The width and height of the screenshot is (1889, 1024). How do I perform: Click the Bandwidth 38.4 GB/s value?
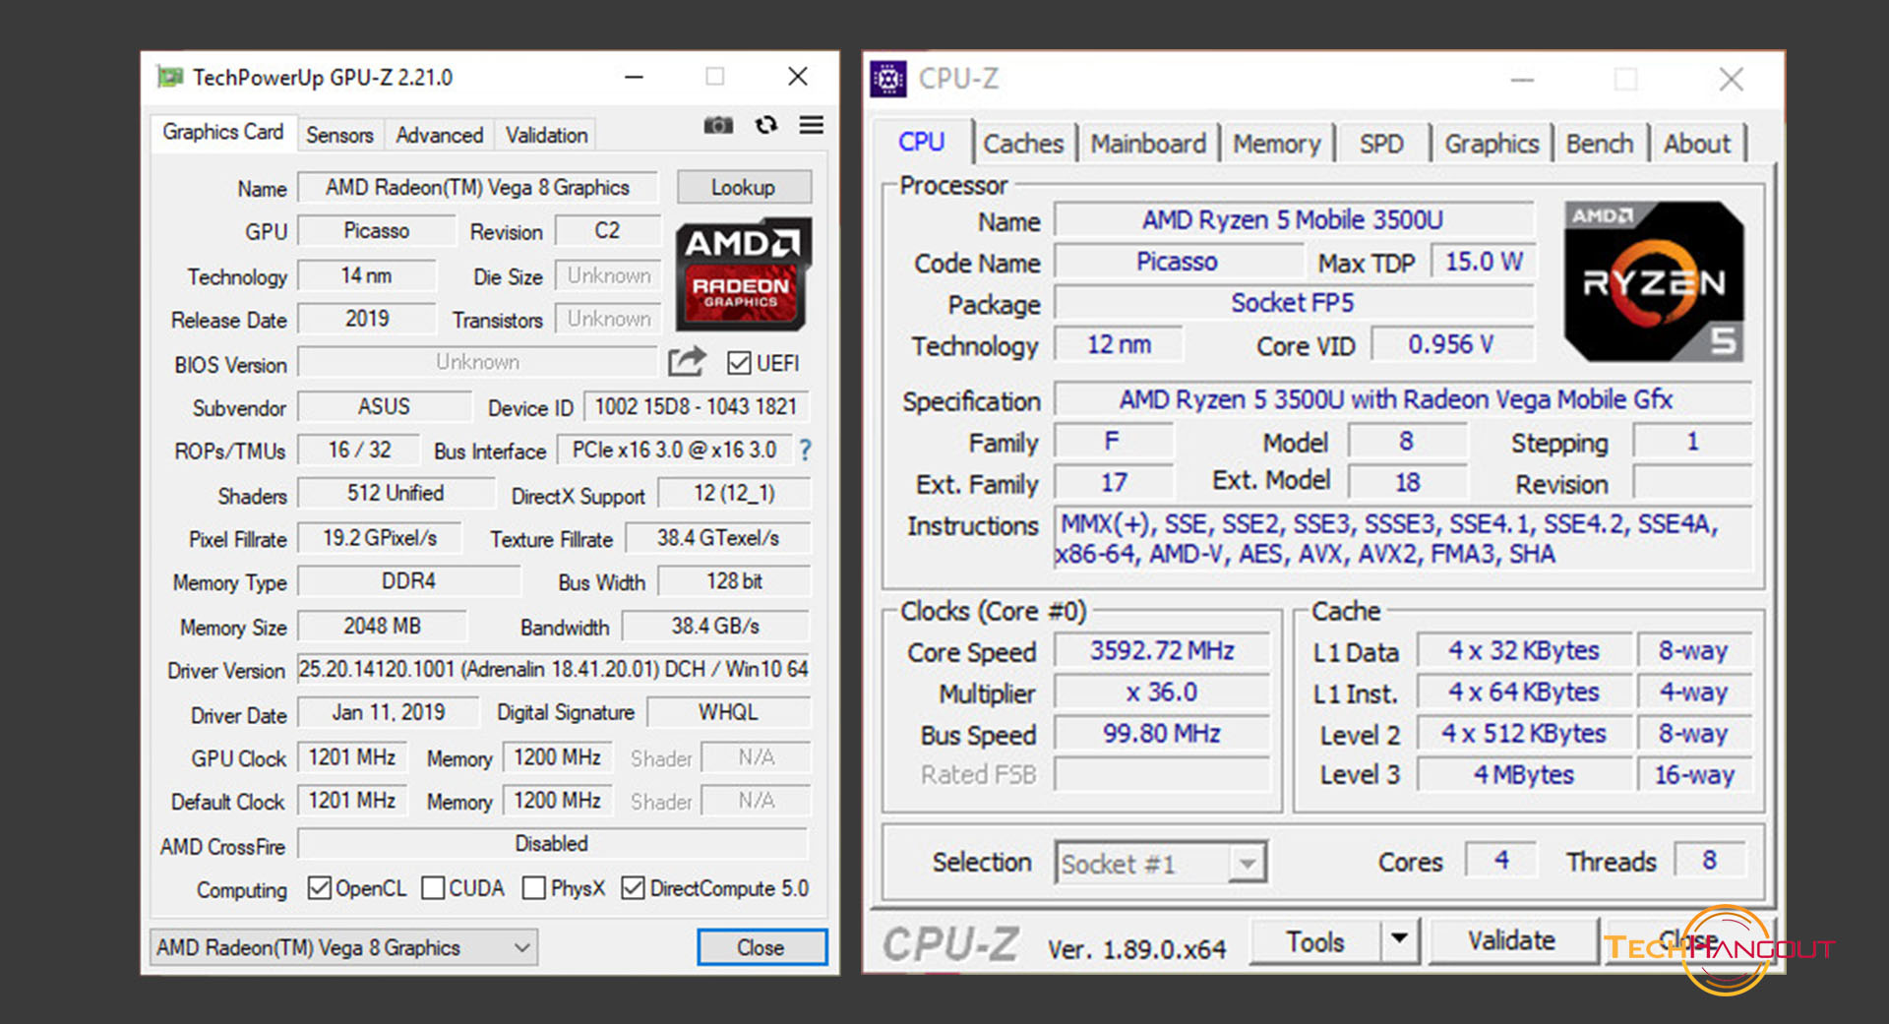(x=715, y=626)
